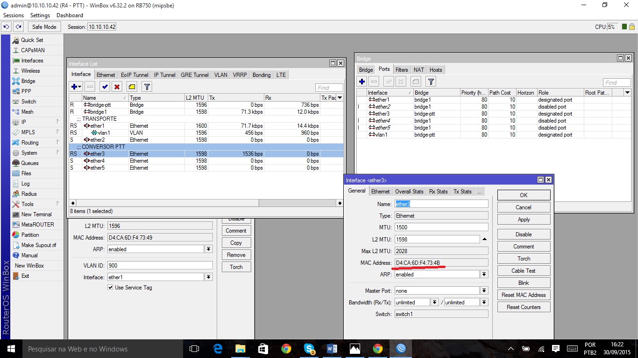The image size is (638, 358).
Task: Open the ARP dropdown in ether3 dialog
Action: pyautogui.click(x=484, y=275)
